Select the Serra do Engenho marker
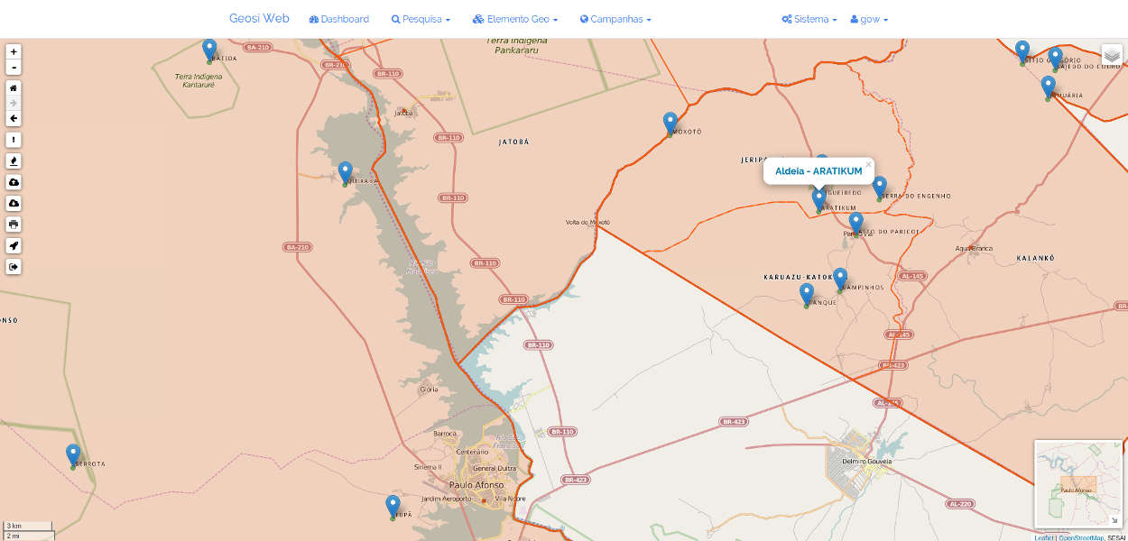The height and width of the screenshot is (541, 1128). click(x=879, y=188)
